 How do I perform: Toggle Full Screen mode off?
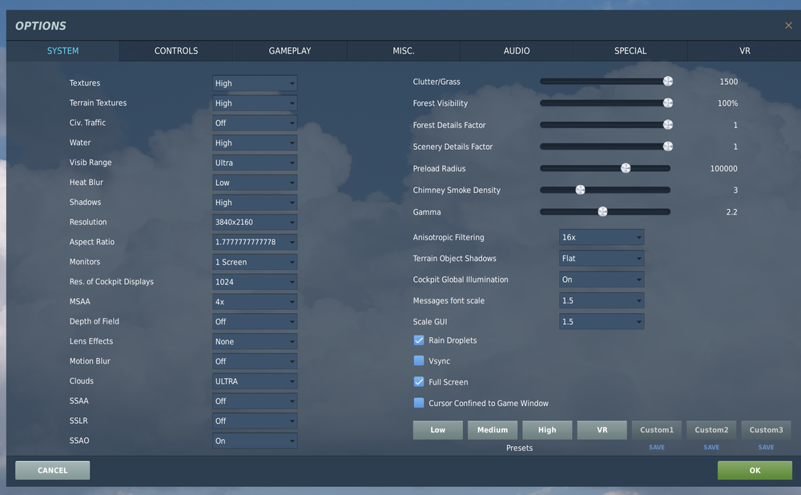pyautogui.click(x=418, y=382)
